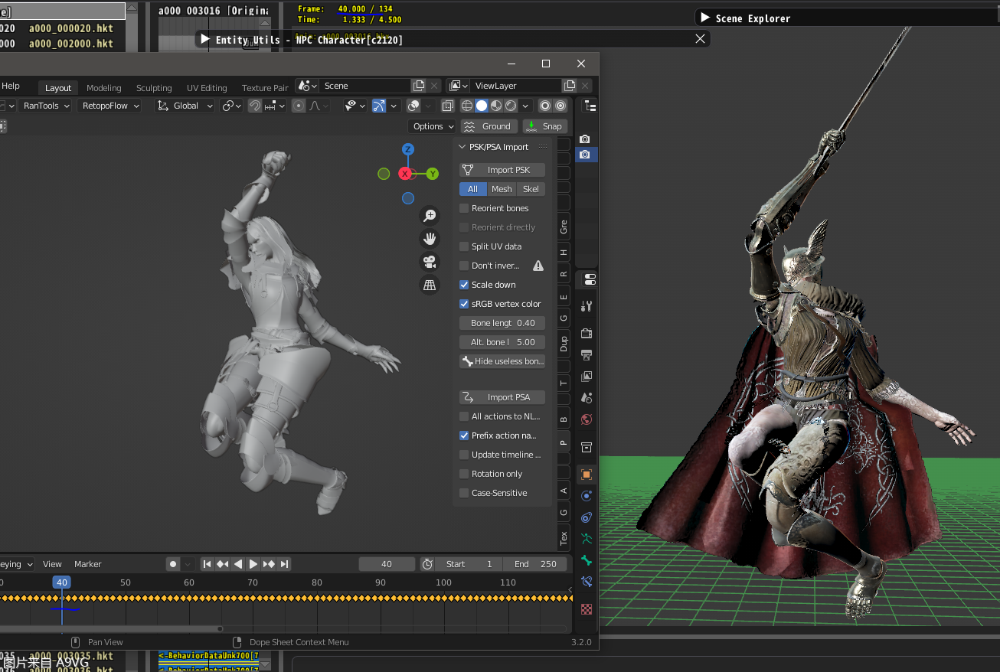Image resolution: width=1000 pixels, height=672 pixels.
Task: Toggle the snap magnet icon in header
Action: 255,106
